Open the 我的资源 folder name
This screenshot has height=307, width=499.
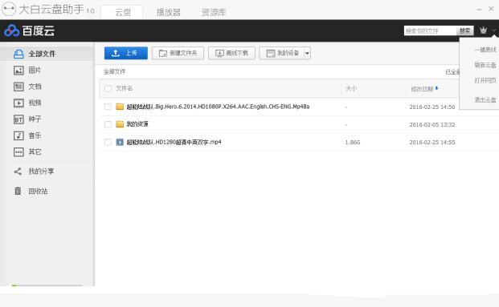coord(137,124)
